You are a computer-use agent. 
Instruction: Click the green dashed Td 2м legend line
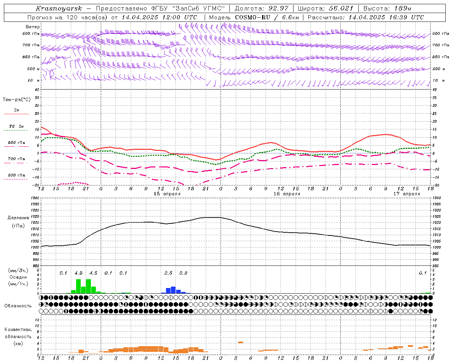coord(16,130)
